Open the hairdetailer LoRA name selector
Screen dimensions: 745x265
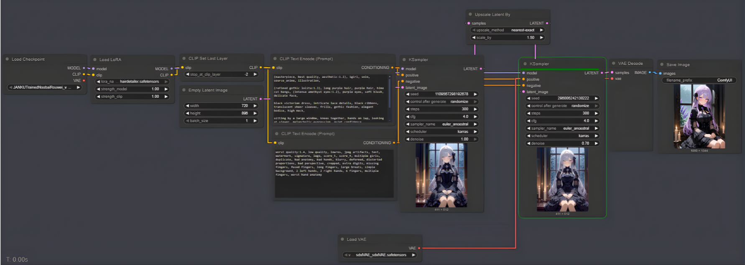(133, 82)
